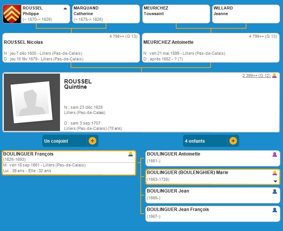The height and width of the screenshot is (231, 283).
Task: Open the 4 enfants section header
Action: [x=205, y=141]
